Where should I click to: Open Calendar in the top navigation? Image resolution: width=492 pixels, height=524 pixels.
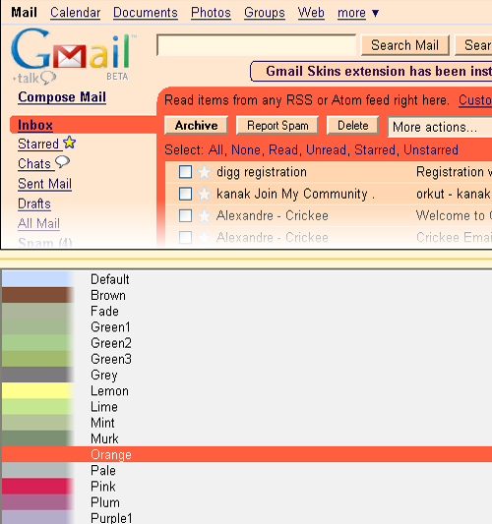[75, 13]
